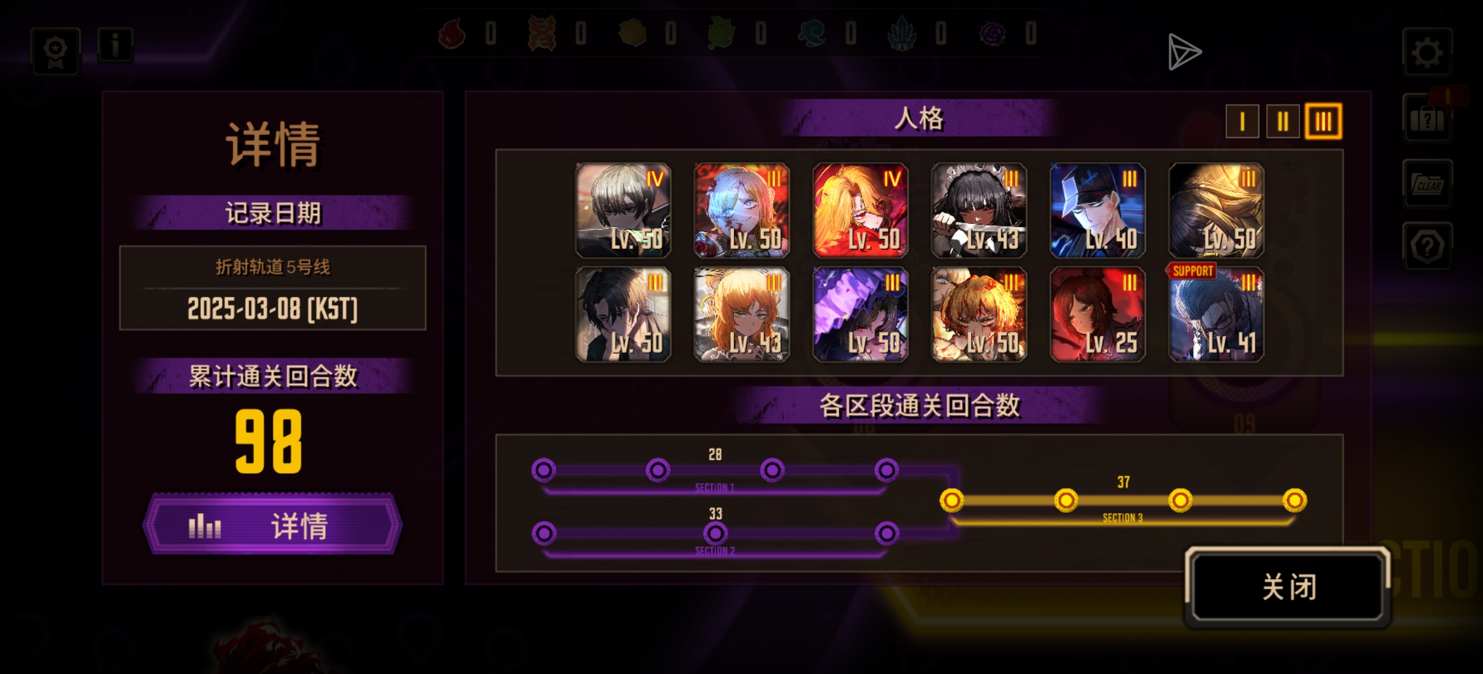Click first node of SECTION 3 track
The width and height of the screenshot is (1483, 674).
[952, 500]
